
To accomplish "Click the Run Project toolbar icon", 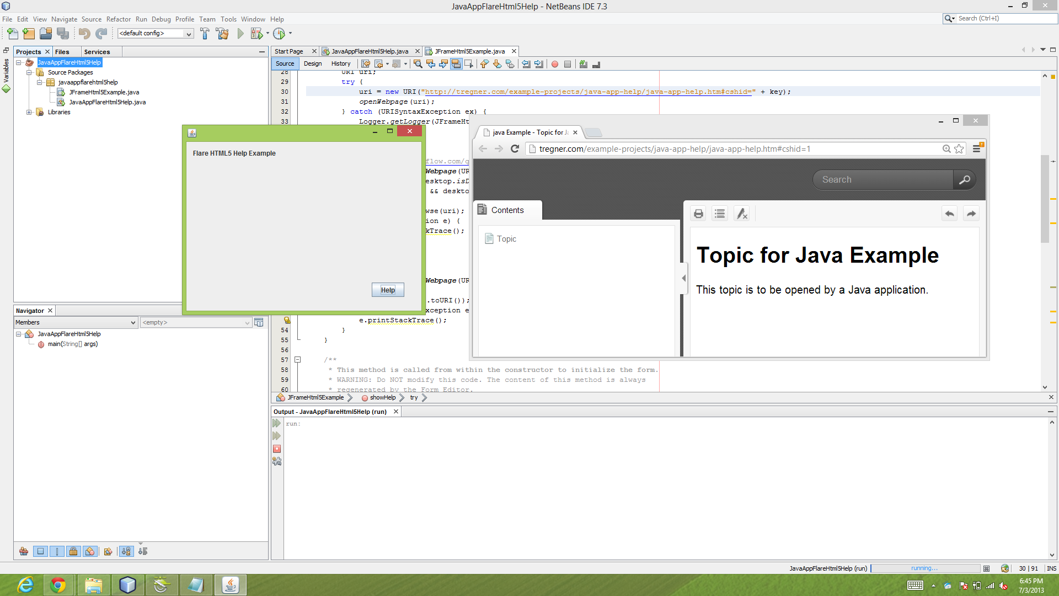I will (x=240, y=34).
